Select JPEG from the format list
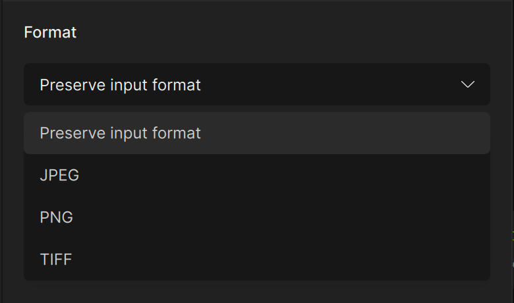Viewport: 514px width, 303px height. (257, 175)
